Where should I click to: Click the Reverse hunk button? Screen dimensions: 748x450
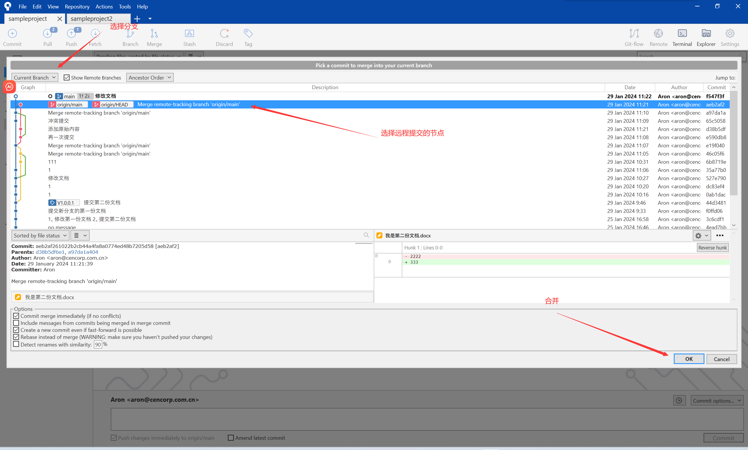(712, 248)
